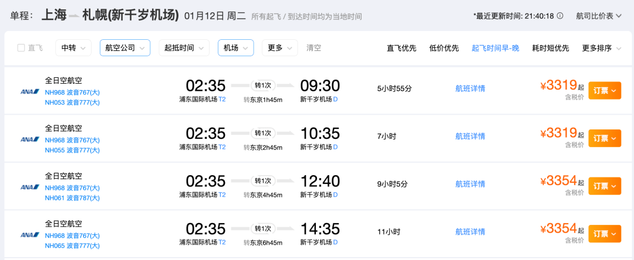Open the 航司比价表 dropdown
The width and height of the screenshot is (634, 260).
click(x=598, y=16)
